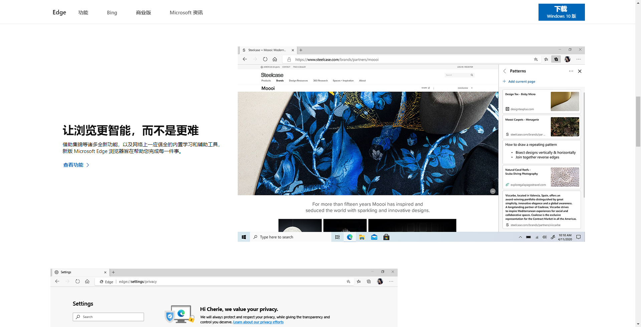Click the Steelcase site search field

coord(459,75)
